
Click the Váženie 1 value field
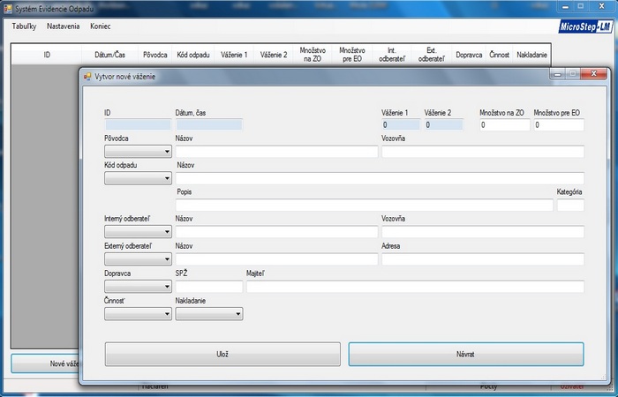click(x=401, y=125)
